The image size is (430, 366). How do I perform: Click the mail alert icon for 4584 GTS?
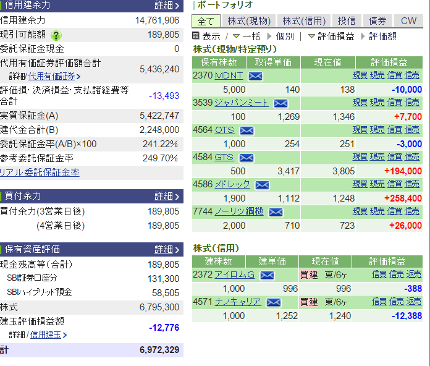pyautogui.click(x=247, y=158)
